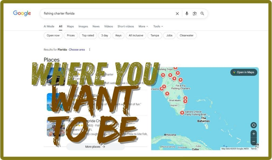This screenshot has height=160, width=272.
Task: Enable the All inclusive filter
Action: (136, 35)
